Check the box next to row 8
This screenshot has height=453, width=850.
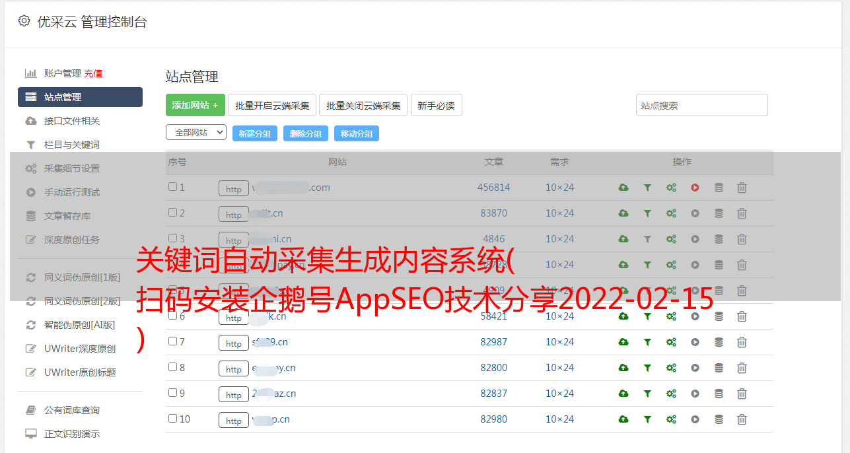tap(172, 367)
